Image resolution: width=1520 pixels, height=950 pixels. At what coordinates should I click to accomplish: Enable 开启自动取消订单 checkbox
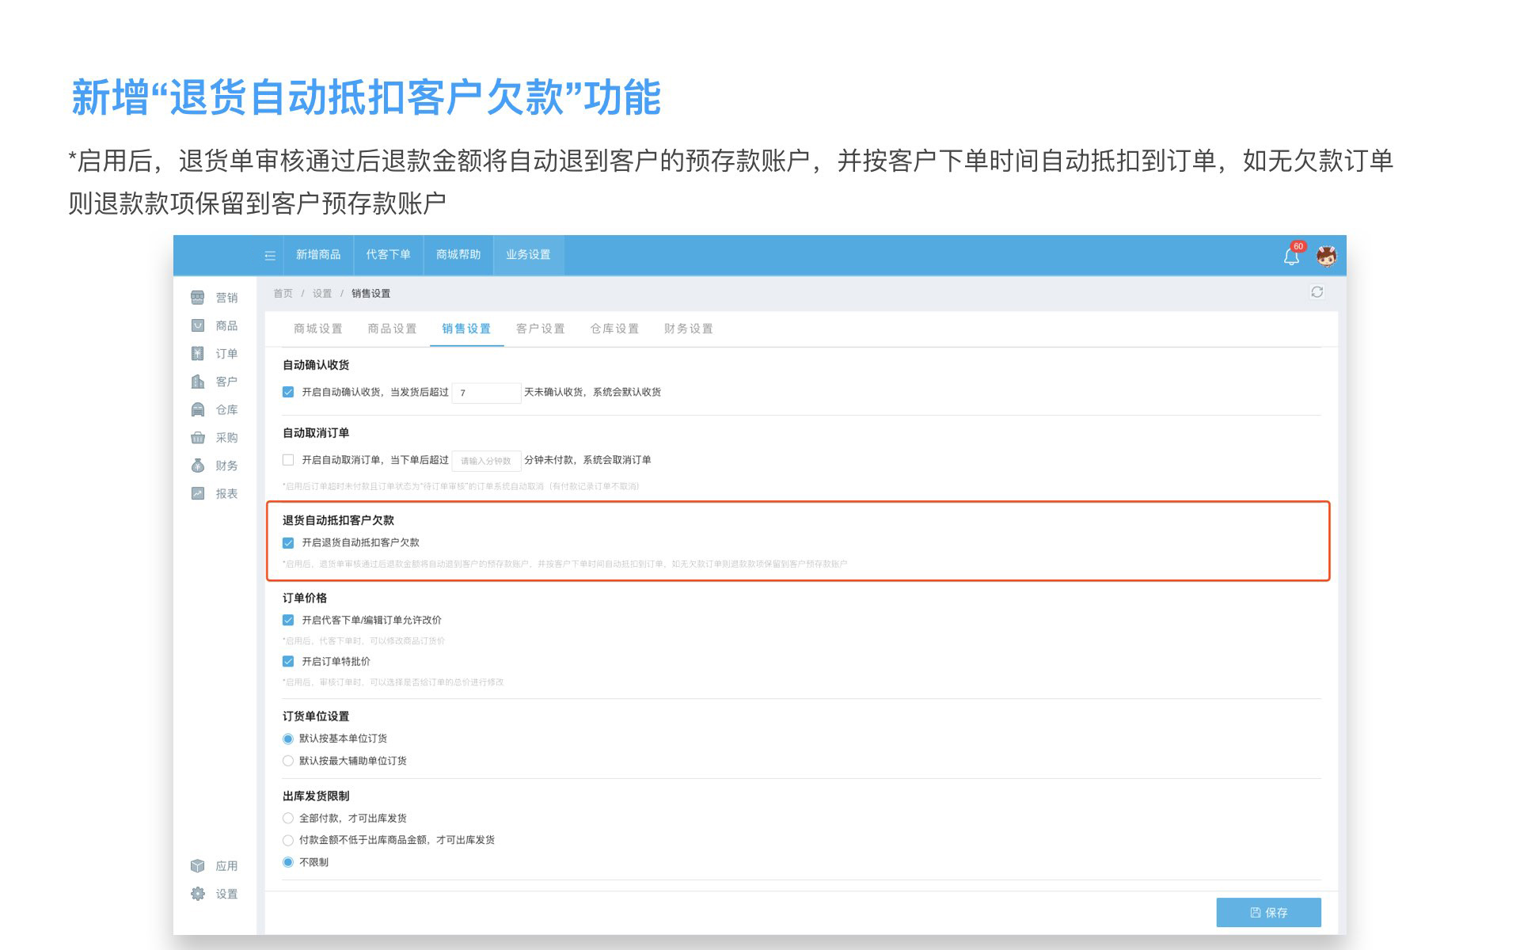(288, 460)
